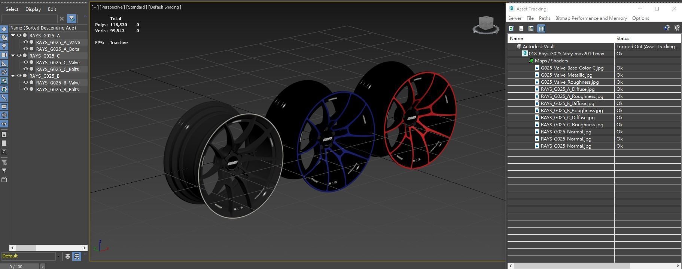Toggle advanced filter icon beside search box
This screenshot has width=682, height=269.
pos(71,19)
